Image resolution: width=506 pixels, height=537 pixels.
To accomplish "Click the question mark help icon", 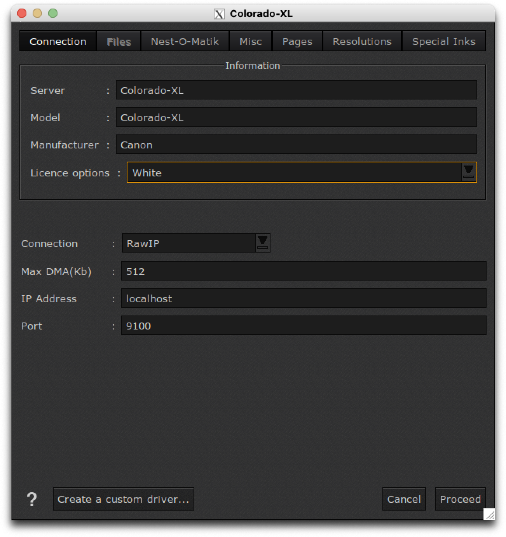I will click(x=32, y=499).
